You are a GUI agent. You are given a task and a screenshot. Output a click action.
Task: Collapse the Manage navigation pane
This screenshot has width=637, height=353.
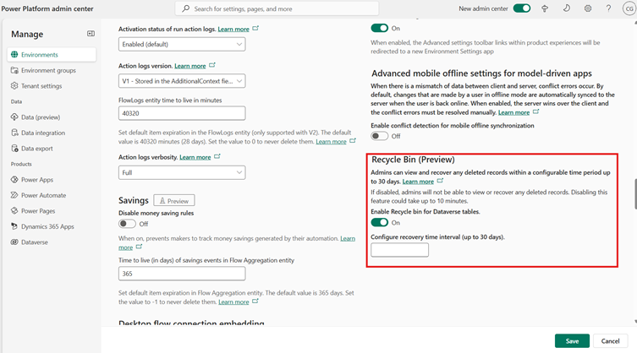[91, 34]
